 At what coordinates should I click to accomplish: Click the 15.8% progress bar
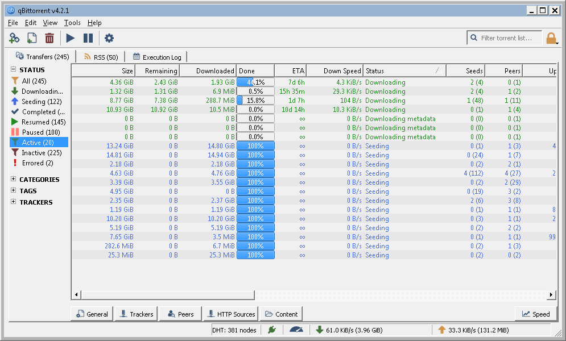(255, 100)
